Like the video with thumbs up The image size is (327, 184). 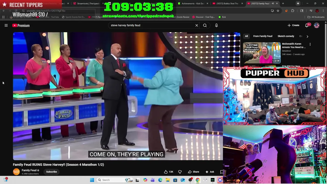(169, 172)
